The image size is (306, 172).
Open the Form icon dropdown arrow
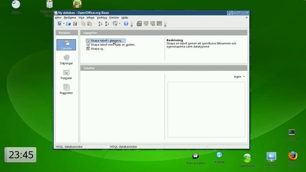tap(120, 24)
